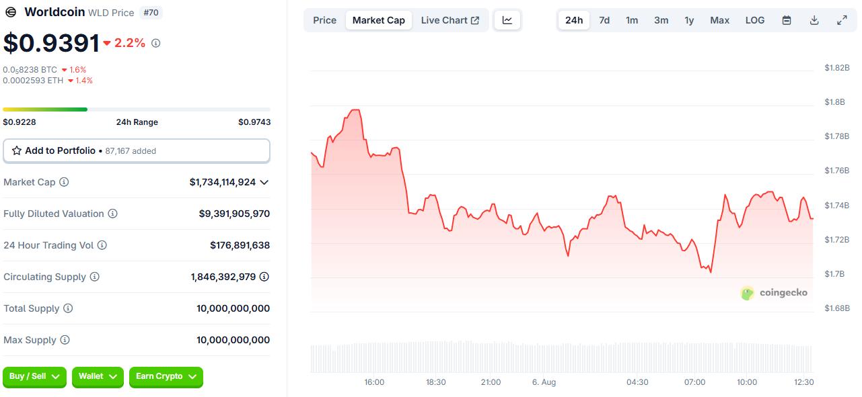This screenshot has height=397, width=862.
Task: Expand chart to fullscreen view
Action: [x=841, y=20]
